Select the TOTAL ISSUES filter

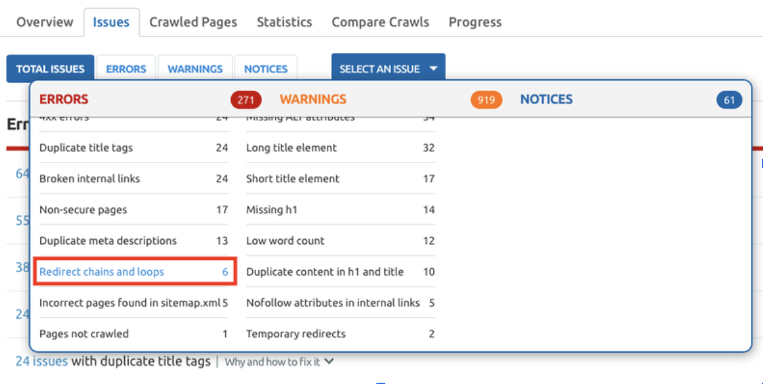coord(50,68)
